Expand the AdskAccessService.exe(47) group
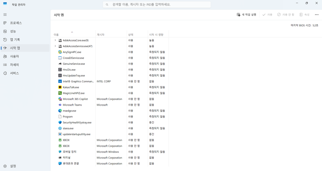This screenshot has height=171, width=322. tap(55, 46)
